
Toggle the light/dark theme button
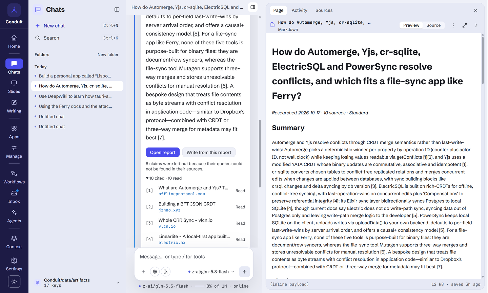[14, 281]
